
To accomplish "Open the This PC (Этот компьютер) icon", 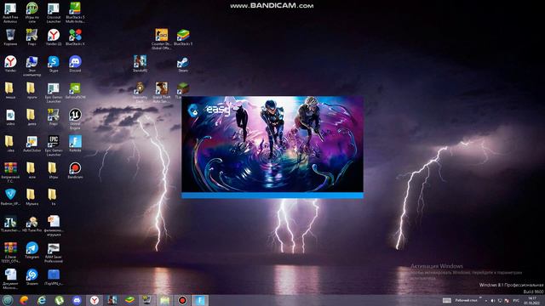I will coord(32,66).
